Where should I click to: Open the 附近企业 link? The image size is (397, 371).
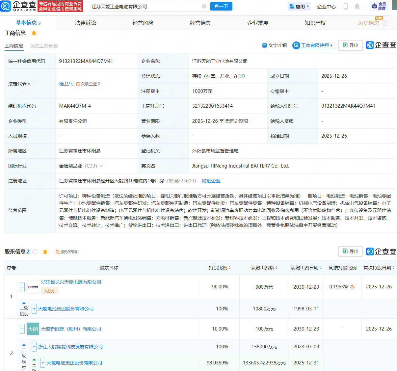click(x=211, y=181)
